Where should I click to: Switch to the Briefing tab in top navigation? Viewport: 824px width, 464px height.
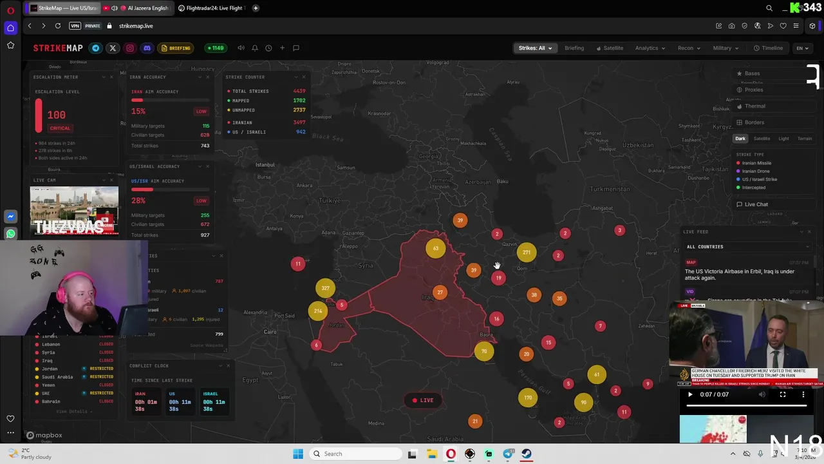(x=574, y=48)
